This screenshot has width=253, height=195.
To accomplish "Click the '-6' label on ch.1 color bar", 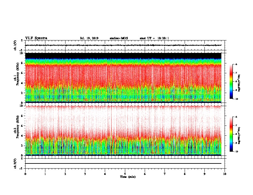I will (236, 64).
